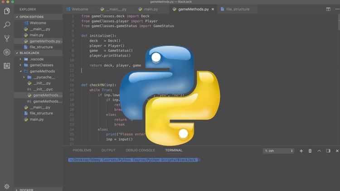This screenshot has width=340, height=191.
Task: Kill the terminal with trash icon
Action: [310, 151]
